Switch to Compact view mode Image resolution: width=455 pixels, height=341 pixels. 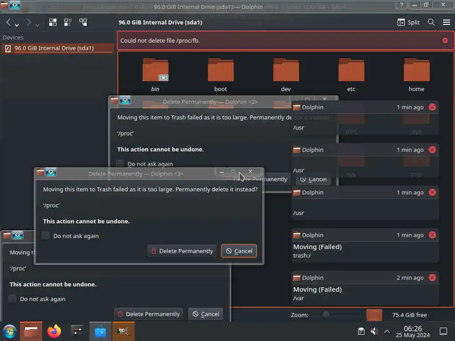point(68,22)
